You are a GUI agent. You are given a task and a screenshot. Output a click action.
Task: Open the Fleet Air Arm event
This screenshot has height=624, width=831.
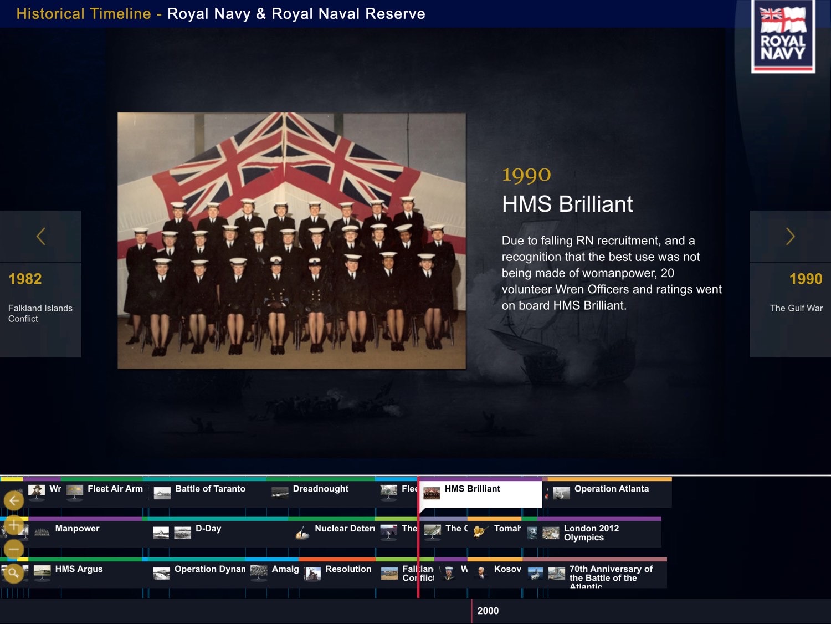(x=115, y=489)
